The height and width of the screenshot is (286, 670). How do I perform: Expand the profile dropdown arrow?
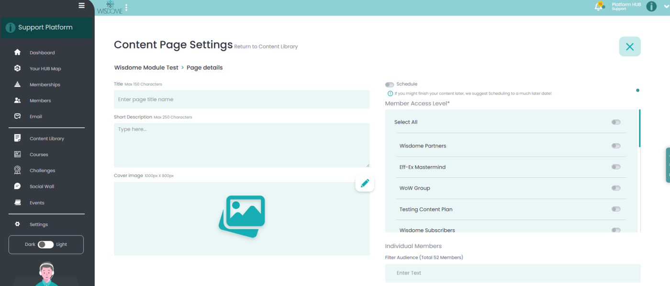[666, 7]
